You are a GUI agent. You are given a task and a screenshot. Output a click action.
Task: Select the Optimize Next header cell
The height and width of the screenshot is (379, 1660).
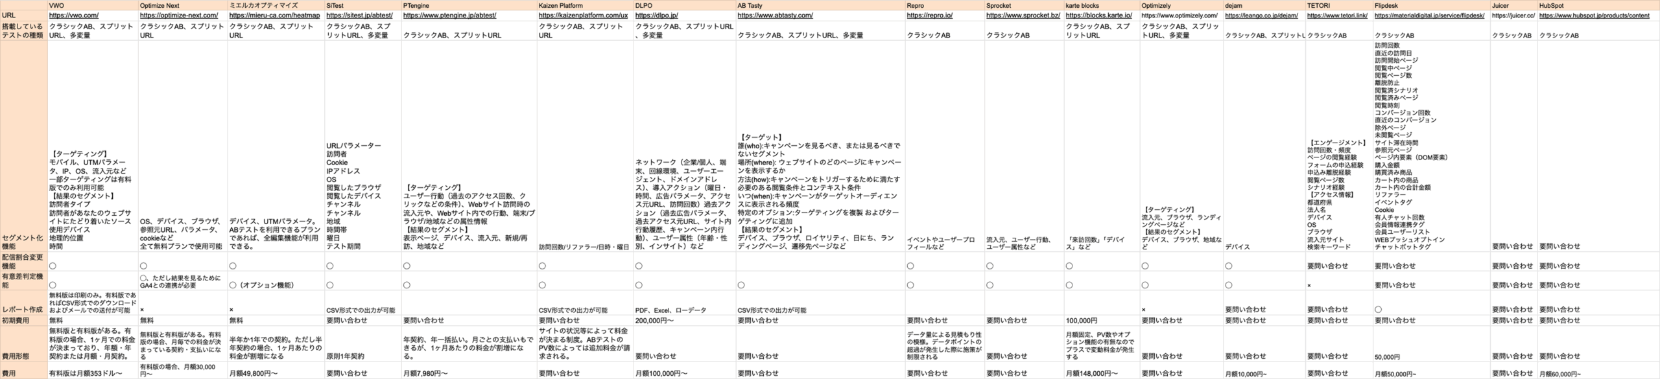tap(183, 5)
